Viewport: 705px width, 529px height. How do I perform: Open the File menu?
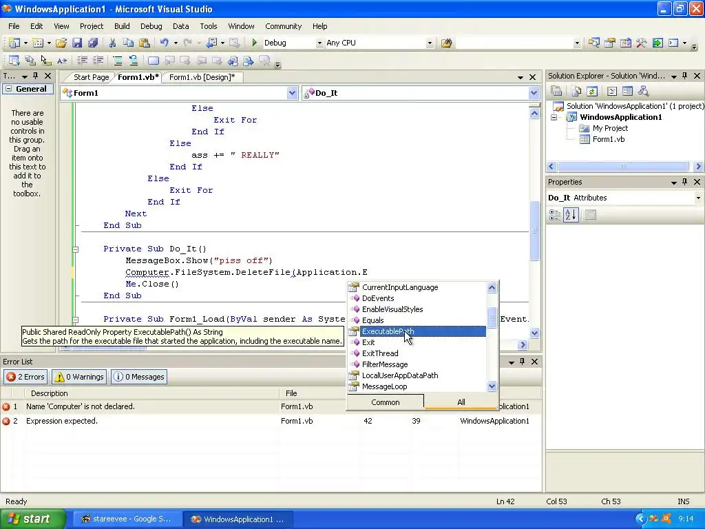[x=14, y=26]
